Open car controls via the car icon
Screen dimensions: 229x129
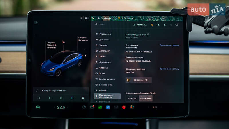tap(38, 107)
